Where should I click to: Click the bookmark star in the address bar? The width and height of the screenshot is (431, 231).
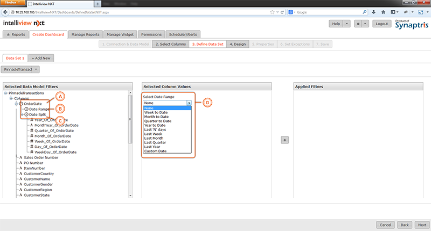point(271,11)
